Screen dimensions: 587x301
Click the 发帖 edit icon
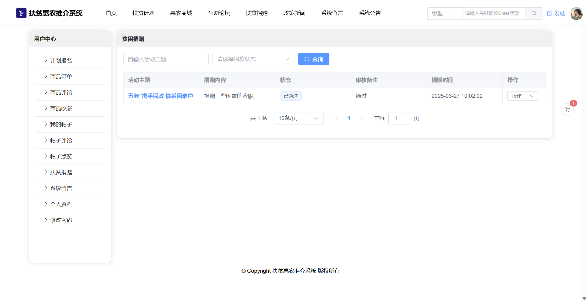coord(550,14)
